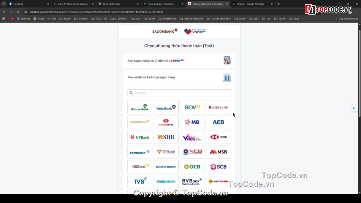Open the AI CHATBOT bookmarks folder
This screenshot has height=203, width=361.
(x=119, y=19)
